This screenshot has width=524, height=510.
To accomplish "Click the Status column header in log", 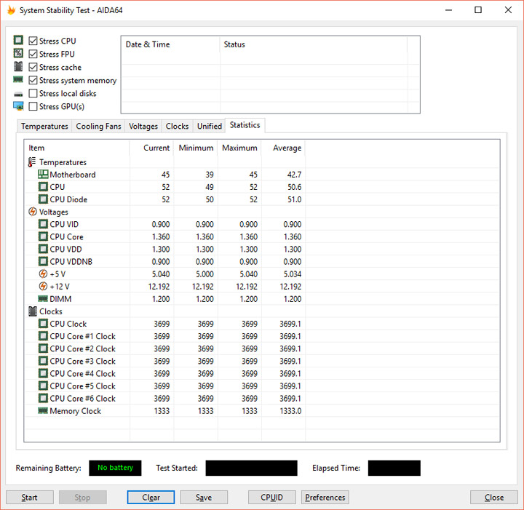I will [x=314, y=44].
